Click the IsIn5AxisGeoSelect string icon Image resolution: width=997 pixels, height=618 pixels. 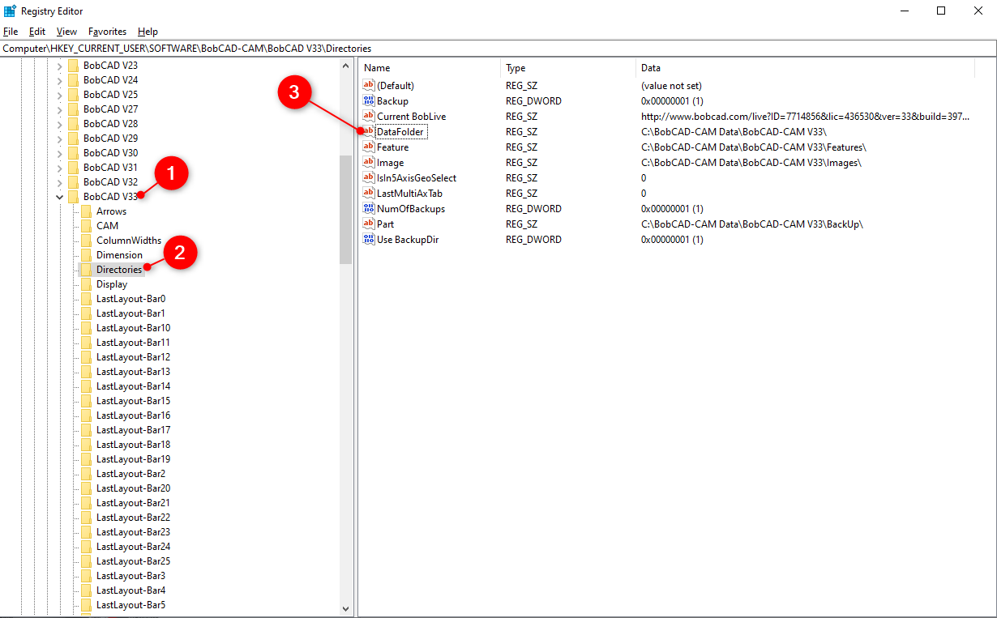369,177
